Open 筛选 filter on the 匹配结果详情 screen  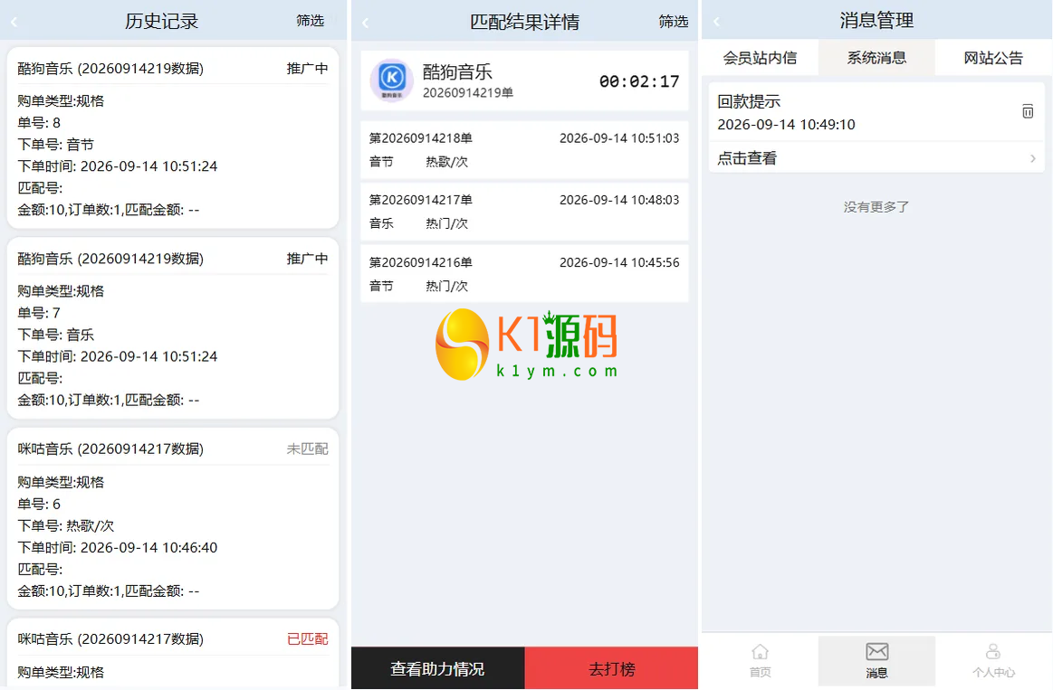click(674, 22)
